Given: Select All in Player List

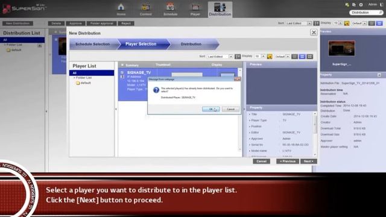Looking at the screenshot, I should pyautogui.click(x=92, y=73).
